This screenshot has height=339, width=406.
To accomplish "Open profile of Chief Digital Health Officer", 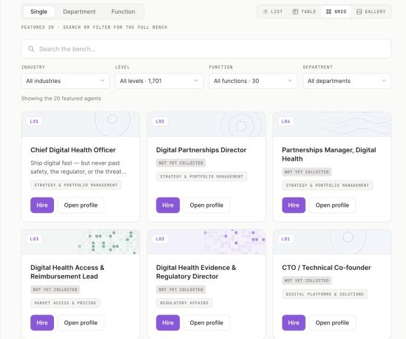I will tap(81, 205).
